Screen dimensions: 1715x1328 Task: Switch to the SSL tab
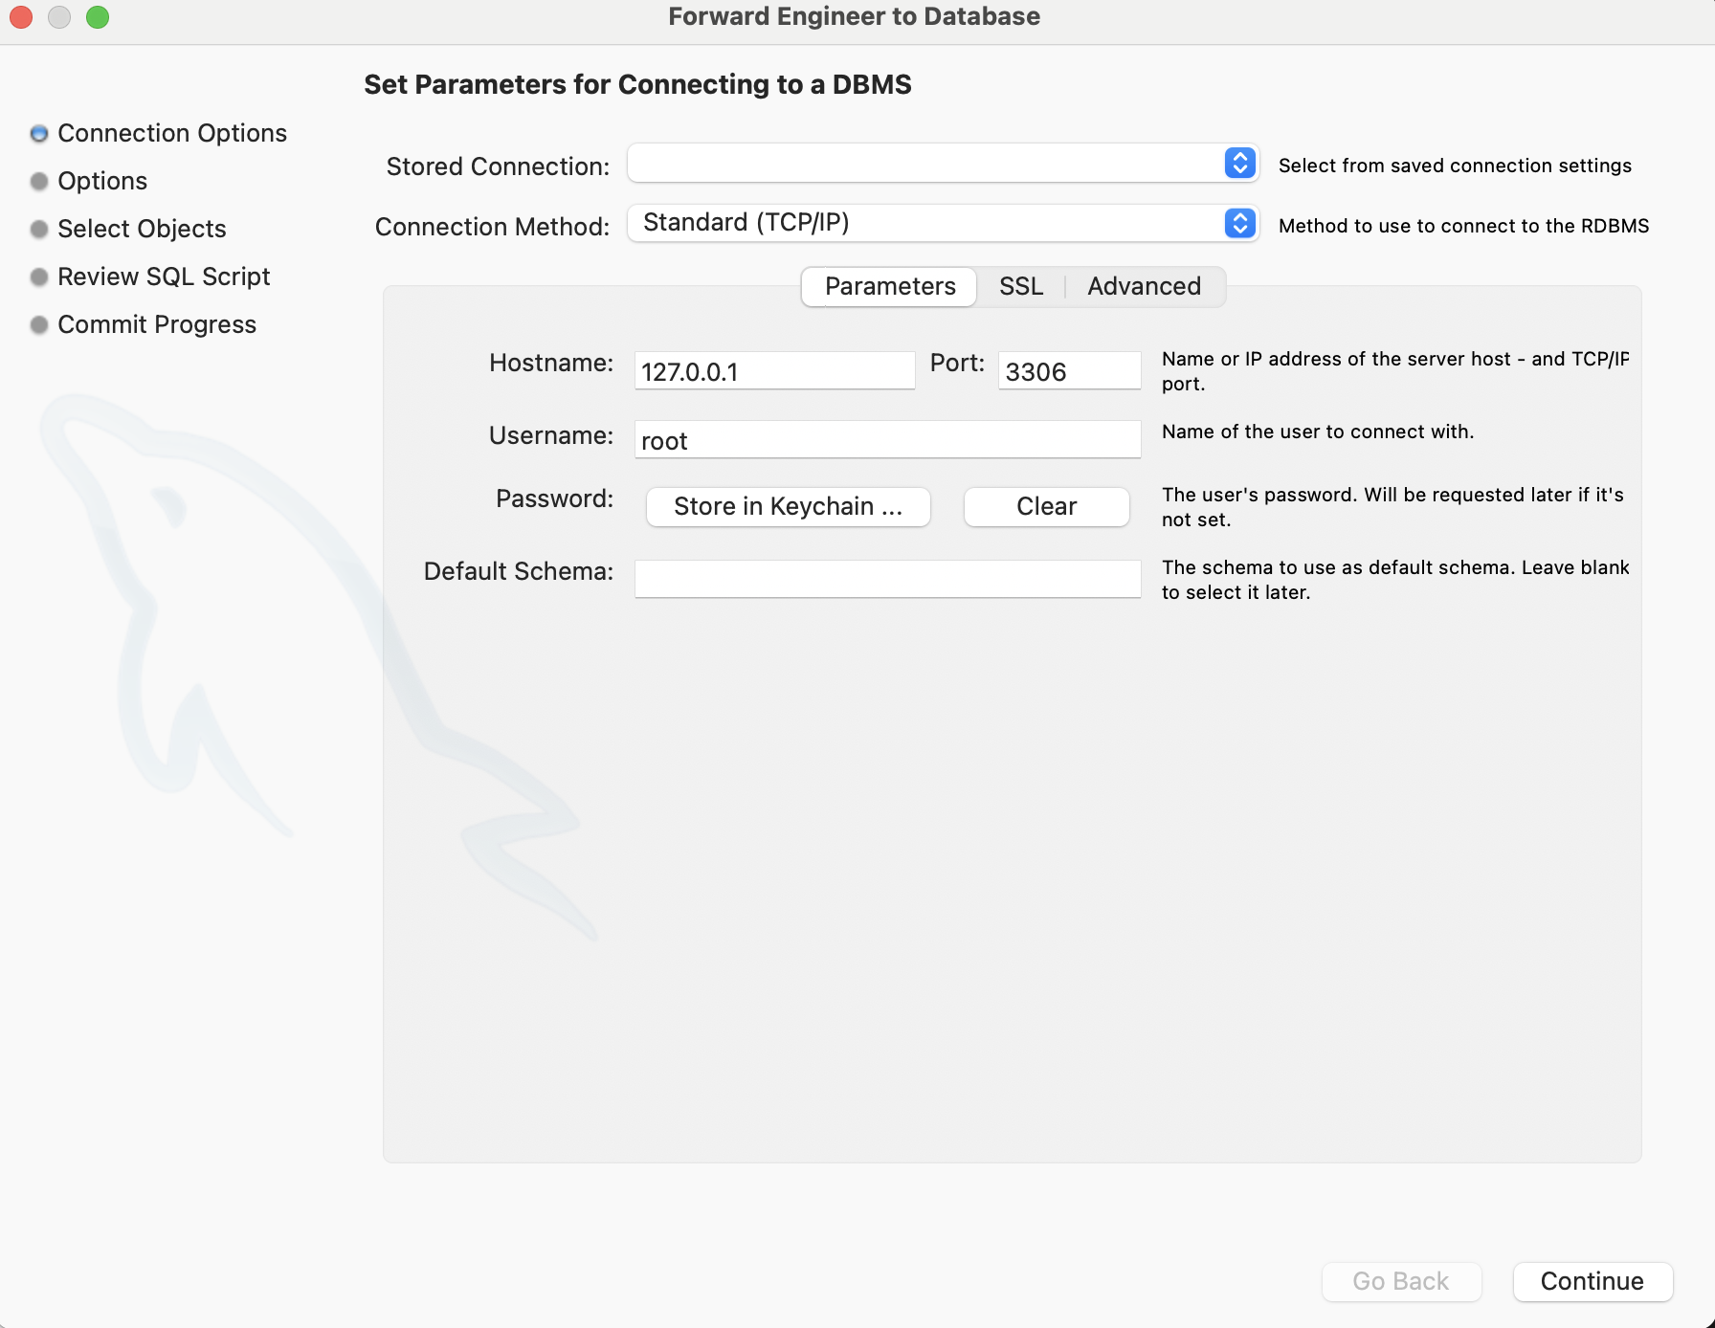coord(1020,286)
